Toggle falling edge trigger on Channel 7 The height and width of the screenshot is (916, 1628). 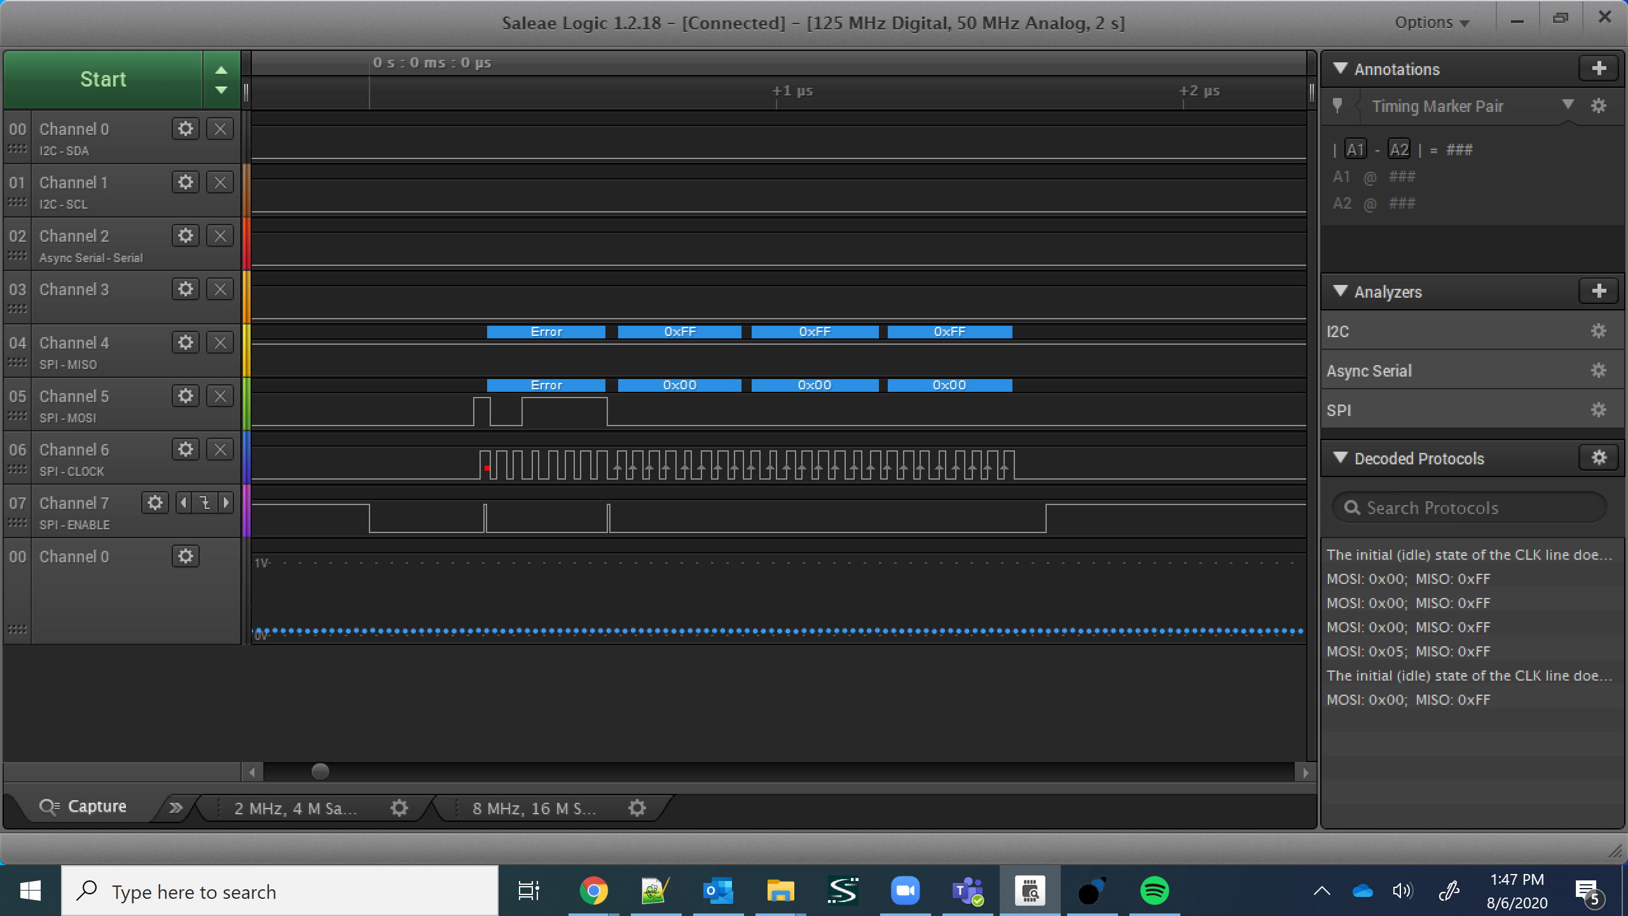click(205, 503)
